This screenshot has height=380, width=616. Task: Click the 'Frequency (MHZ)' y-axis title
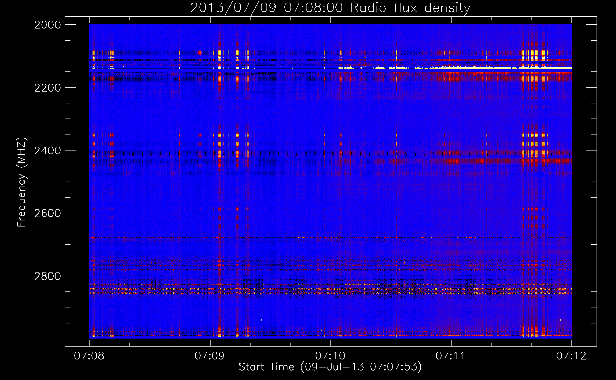click(x=22, y=182)
